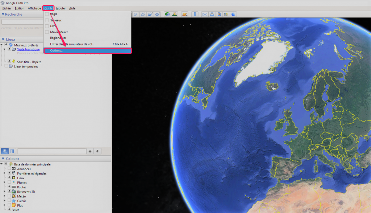This screenshot has height=213, width=371.
Task: Click the panel view icon beside the magnifier
Action: click(x=12, y=151)
